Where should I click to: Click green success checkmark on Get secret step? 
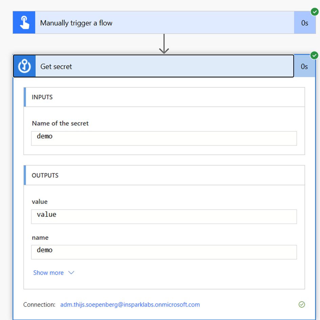point(314,55)
